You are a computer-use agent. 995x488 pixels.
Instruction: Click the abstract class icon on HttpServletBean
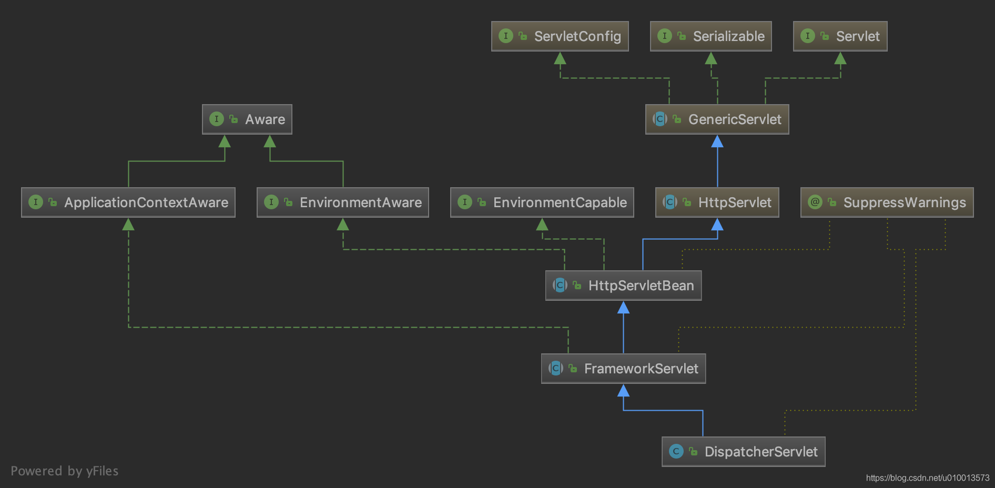(x=560, y=285)
